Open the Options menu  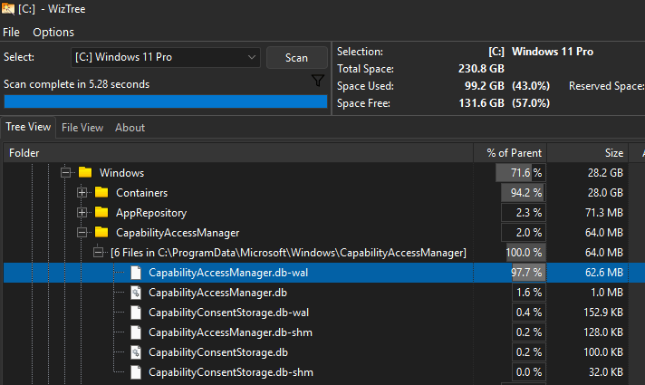click(x=53, y=32)
